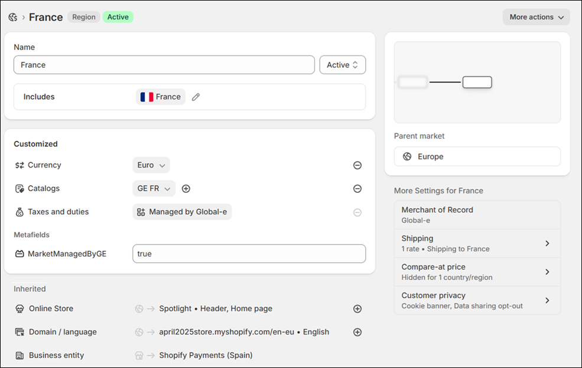
Task: Open Shipping settings for France
Action: [x=477, y=243]
